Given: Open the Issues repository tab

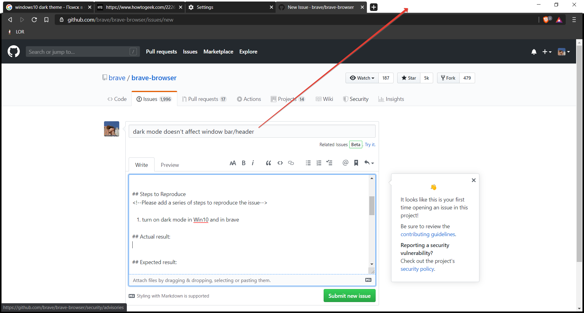Looking at the screenshot, I should click(154, 99).
